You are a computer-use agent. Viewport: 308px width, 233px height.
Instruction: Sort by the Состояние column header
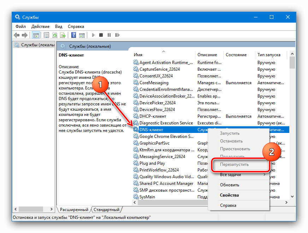point(239,55)
